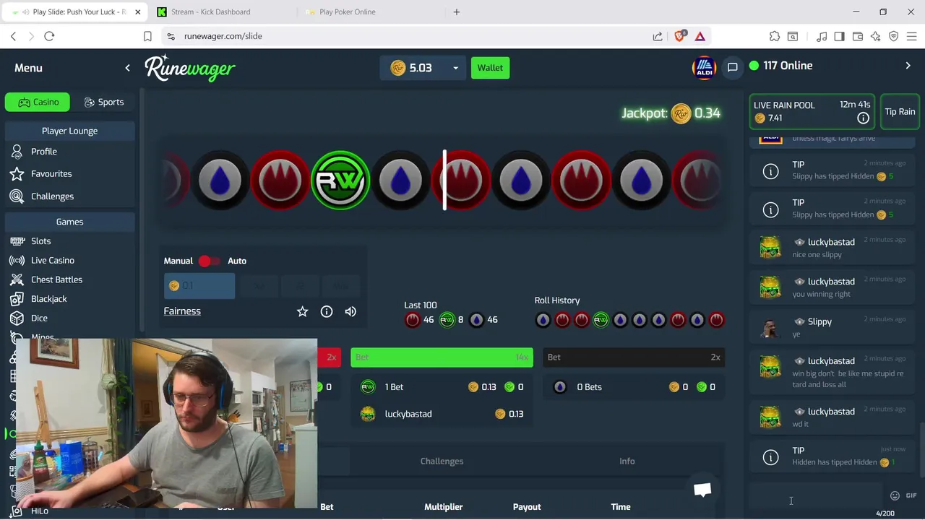
Task: Bookmark this page in address bar
Action: point(147,36)
